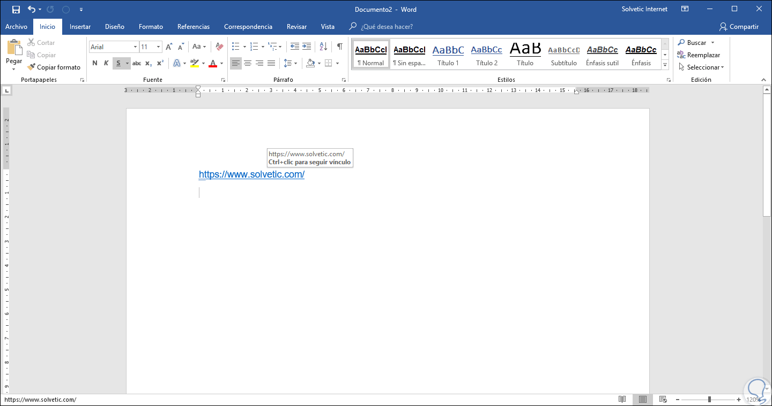Apply strikethrough with abc icon

136,63
